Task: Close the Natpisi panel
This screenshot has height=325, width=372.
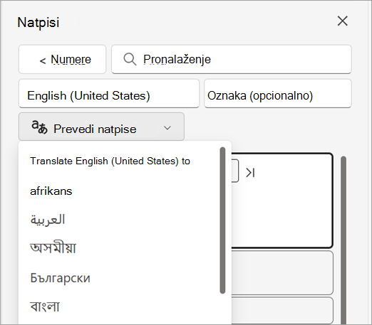Action: tap(342, 21)
